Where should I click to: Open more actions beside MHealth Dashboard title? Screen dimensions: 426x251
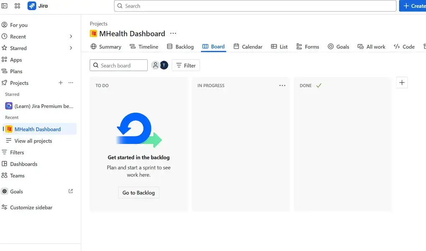tap(173, 33)
